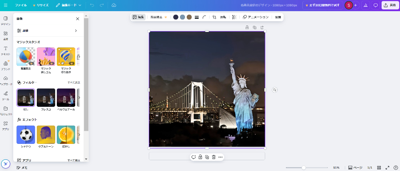400x171 pixels.
Task: Show more filters with arrow
Action: [79, 98]
